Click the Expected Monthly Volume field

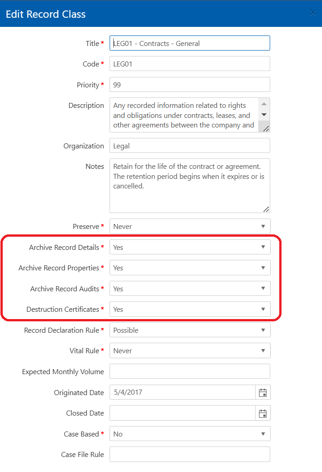click(x=190, y=371)
